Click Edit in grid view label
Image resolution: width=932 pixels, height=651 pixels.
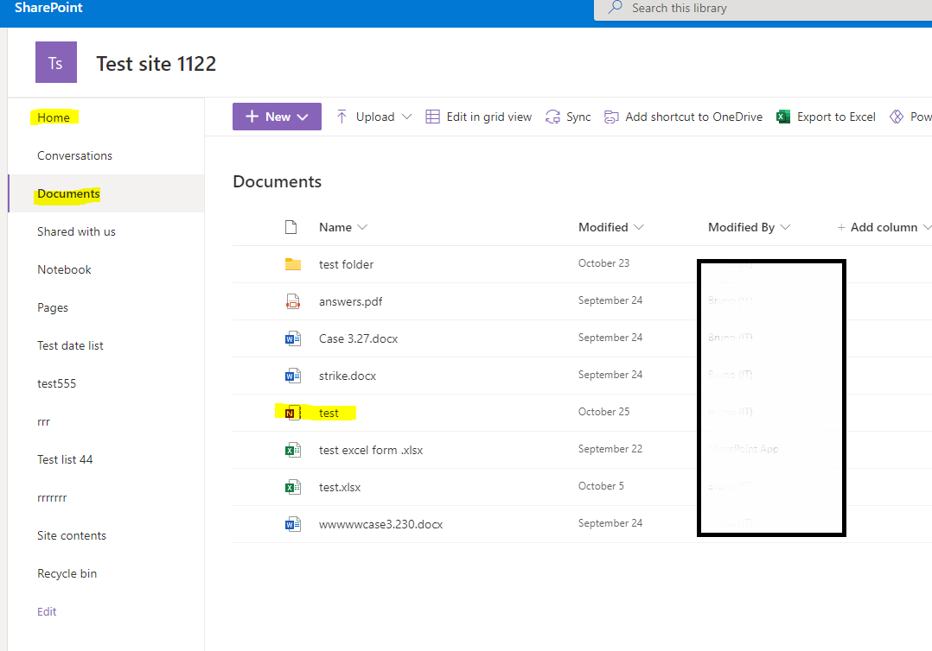pyautogui.click(x=489, y=117)
